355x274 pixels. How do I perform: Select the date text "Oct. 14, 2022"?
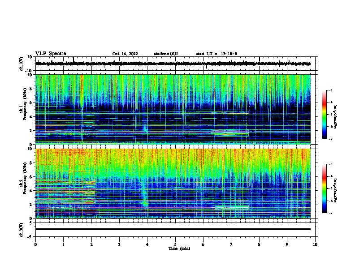point(125,54)
